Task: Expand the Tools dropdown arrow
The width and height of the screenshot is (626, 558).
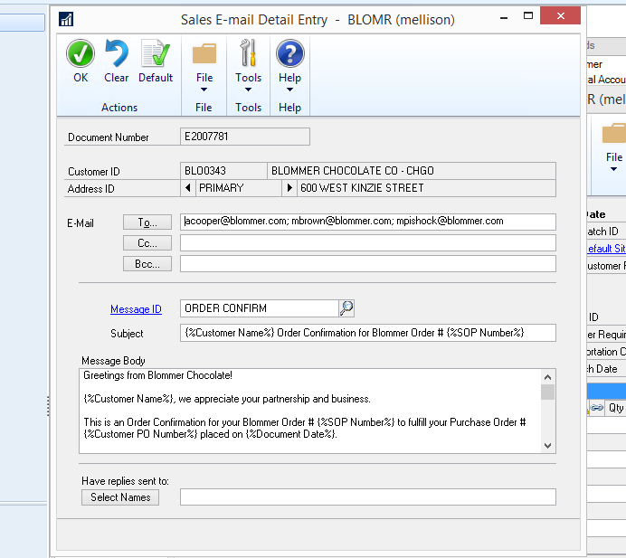Action: [x=248, y=90]
